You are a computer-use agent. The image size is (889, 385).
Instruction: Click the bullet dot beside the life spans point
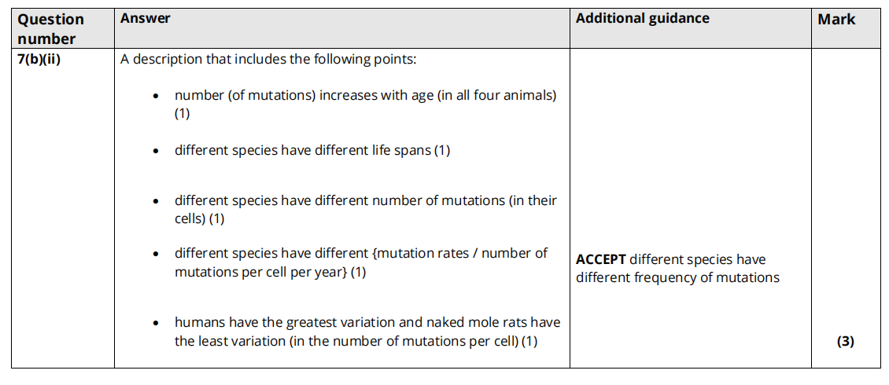(157, 151)
